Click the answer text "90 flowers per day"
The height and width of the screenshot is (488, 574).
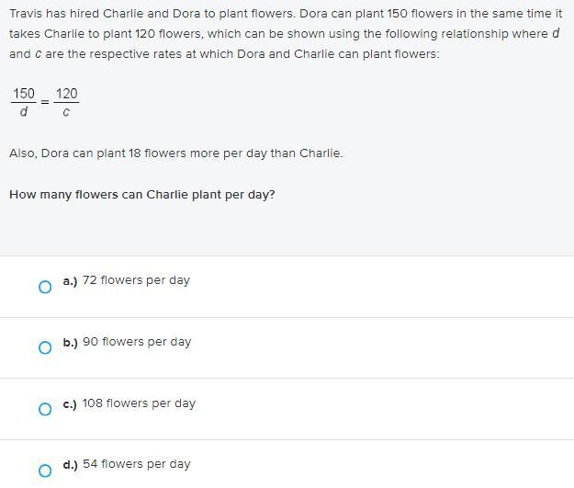[x=137, y=342]
